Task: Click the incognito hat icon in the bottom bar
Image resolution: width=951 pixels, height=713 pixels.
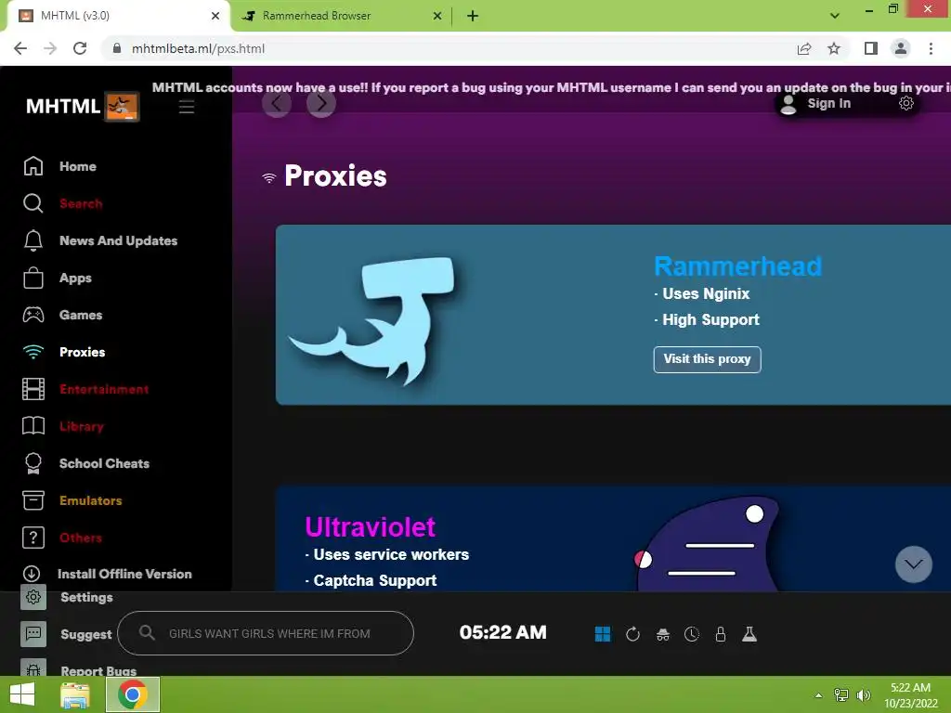Action: coord(663,634)
